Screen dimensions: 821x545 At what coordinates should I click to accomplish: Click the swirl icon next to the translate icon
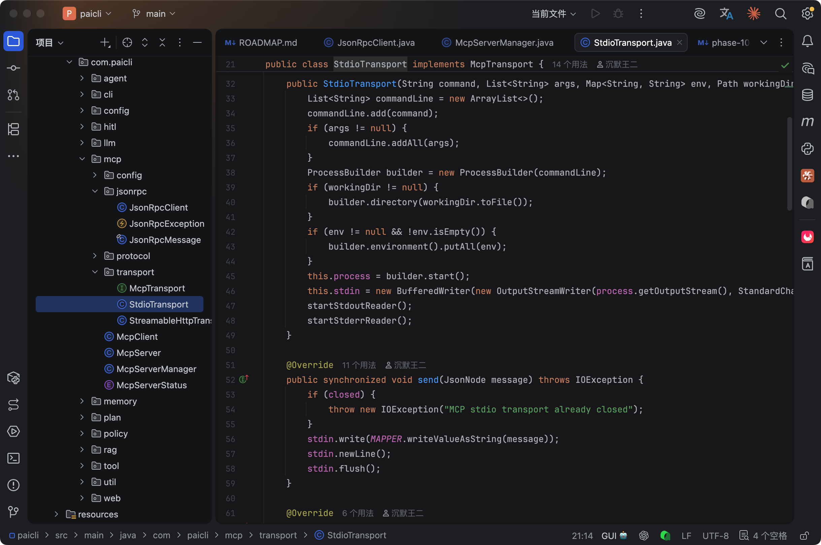click(699, 13)
